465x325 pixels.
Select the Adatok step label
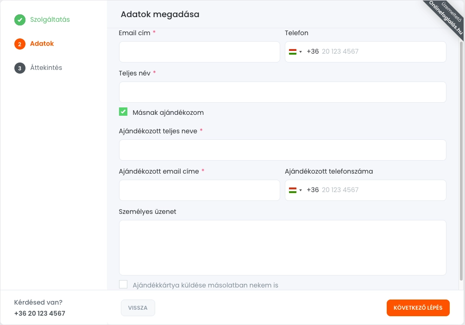click(x=42, y=44)
